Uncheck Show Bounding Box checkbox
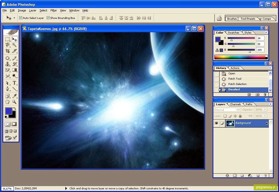This screenshot has width=279, height=192. pos(48,18)
